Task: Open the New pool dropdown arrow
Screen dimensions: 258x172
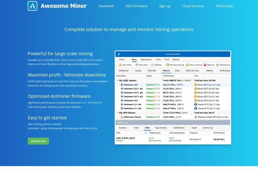Action: (148, 65)
